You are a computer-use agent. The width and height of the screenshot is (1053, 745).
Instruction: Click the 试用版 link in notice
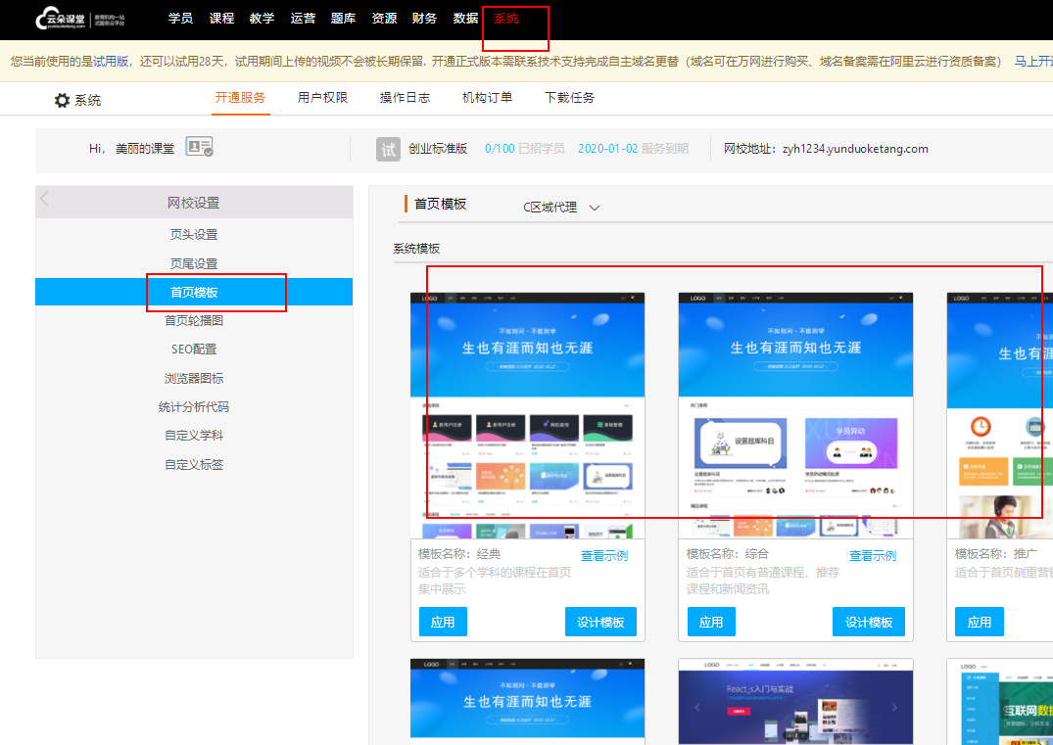[111, 62]
